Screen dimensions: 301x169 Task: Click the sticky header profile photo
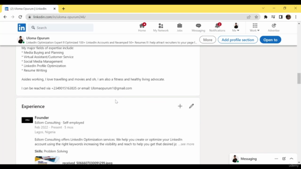click(x=21, y=39)
